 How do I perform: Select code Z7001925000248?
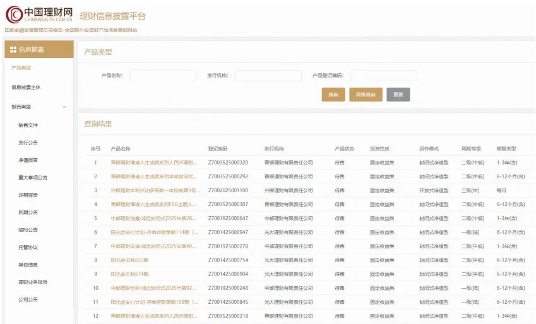coord(228,288)
